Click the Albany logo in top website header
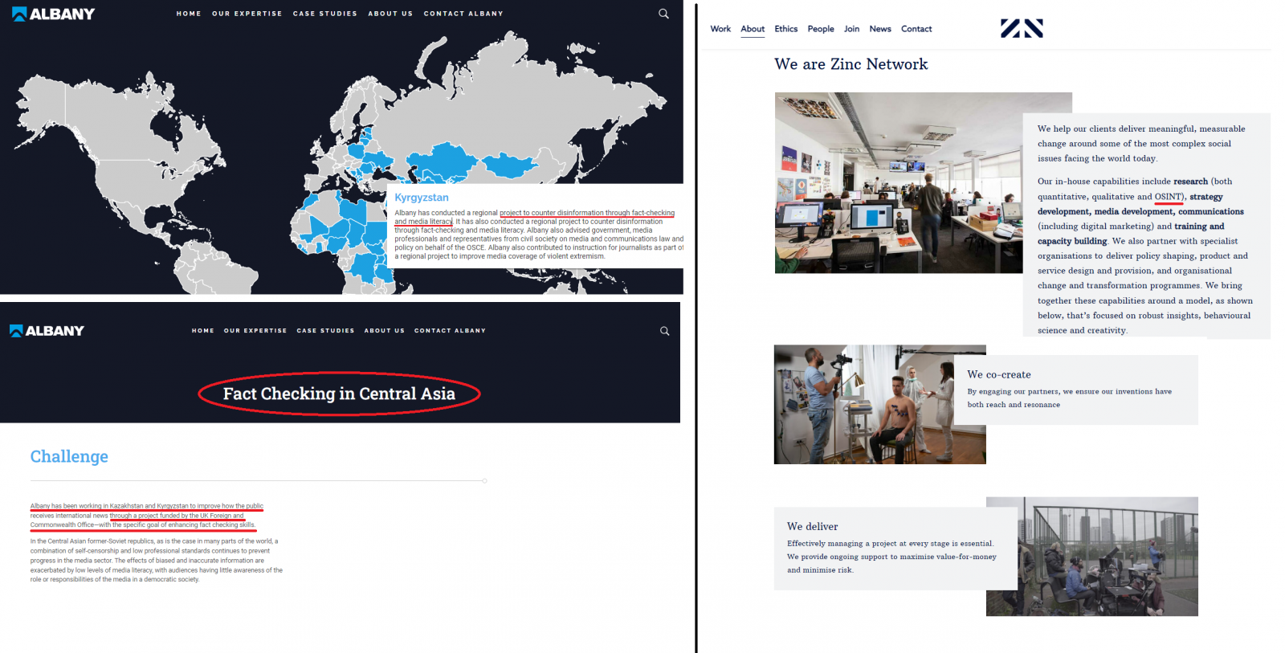Image resolution: width=1285 pixels, height=653 pixels. coord(53,14)
